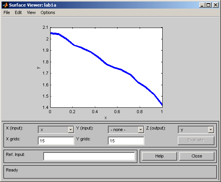This screenshot has height=182, width=221.
Task: Open the Edit menu
Action: 18,12
